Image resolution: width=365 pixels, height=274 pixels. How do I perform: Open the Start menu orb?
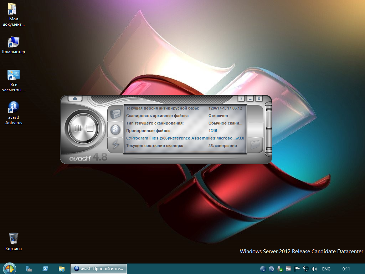point(9,269)
